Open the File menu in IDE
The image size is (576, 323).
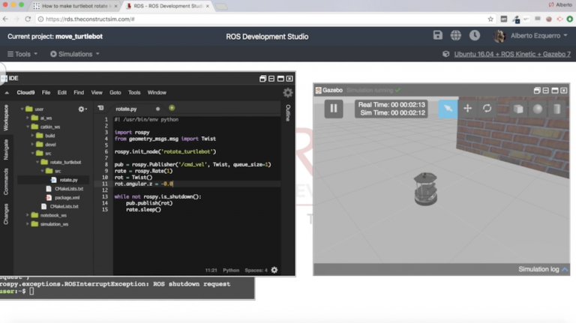point(46,92)
